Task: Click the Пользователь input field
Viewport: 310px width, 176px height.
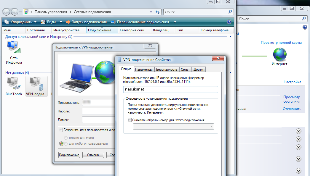Action: (98, 102)
